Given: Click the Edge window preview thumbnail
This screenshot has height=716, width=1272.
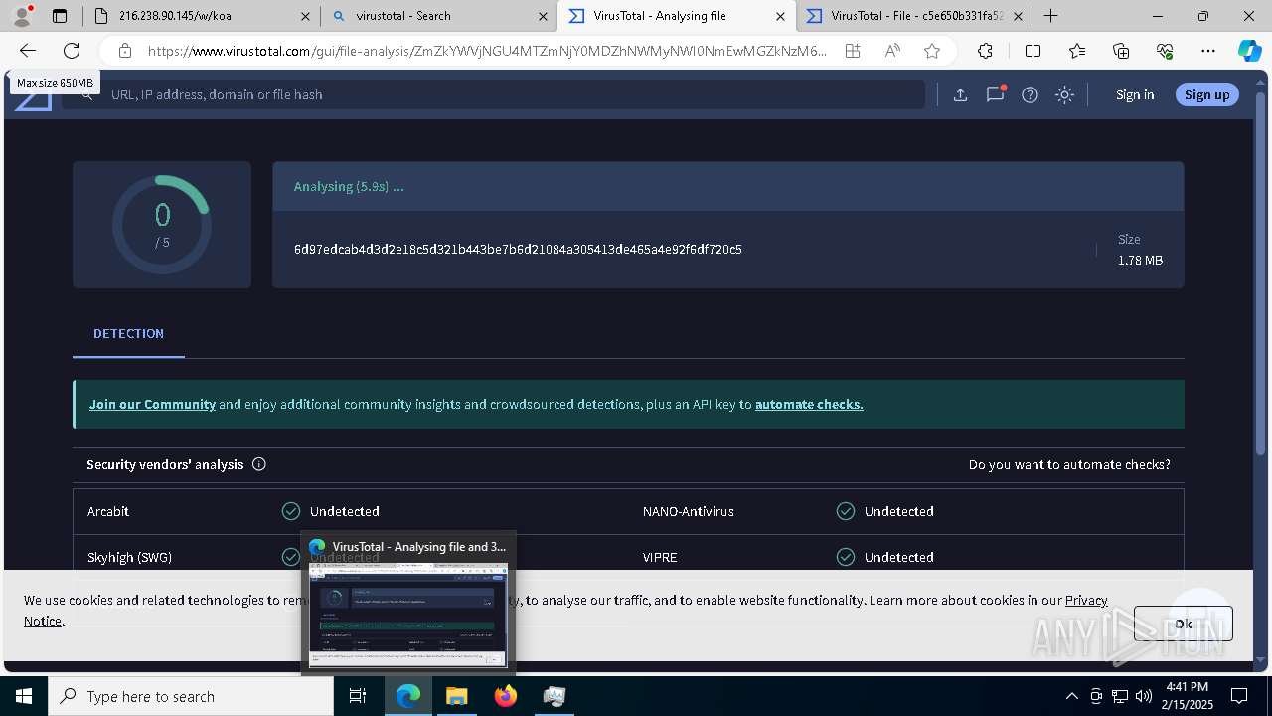Looking at the screenshot, I should 408,615.
